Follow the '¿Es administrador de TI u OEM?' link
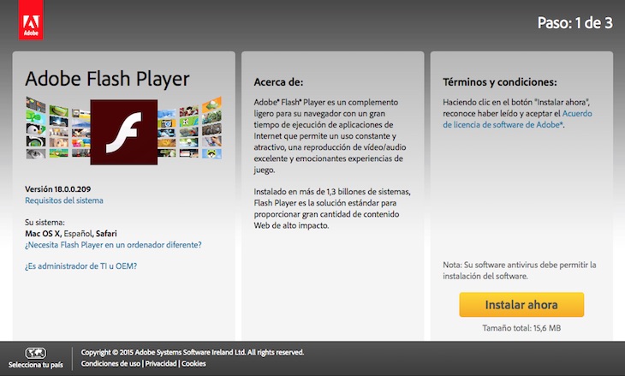Viewport: 625px width, 376px height. 81,266
